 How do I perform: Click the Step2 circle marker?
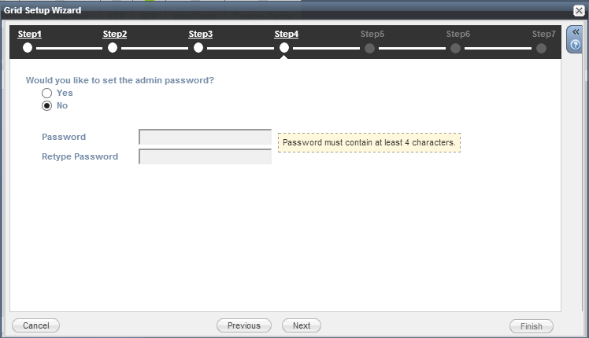click(x=113, y=48)
